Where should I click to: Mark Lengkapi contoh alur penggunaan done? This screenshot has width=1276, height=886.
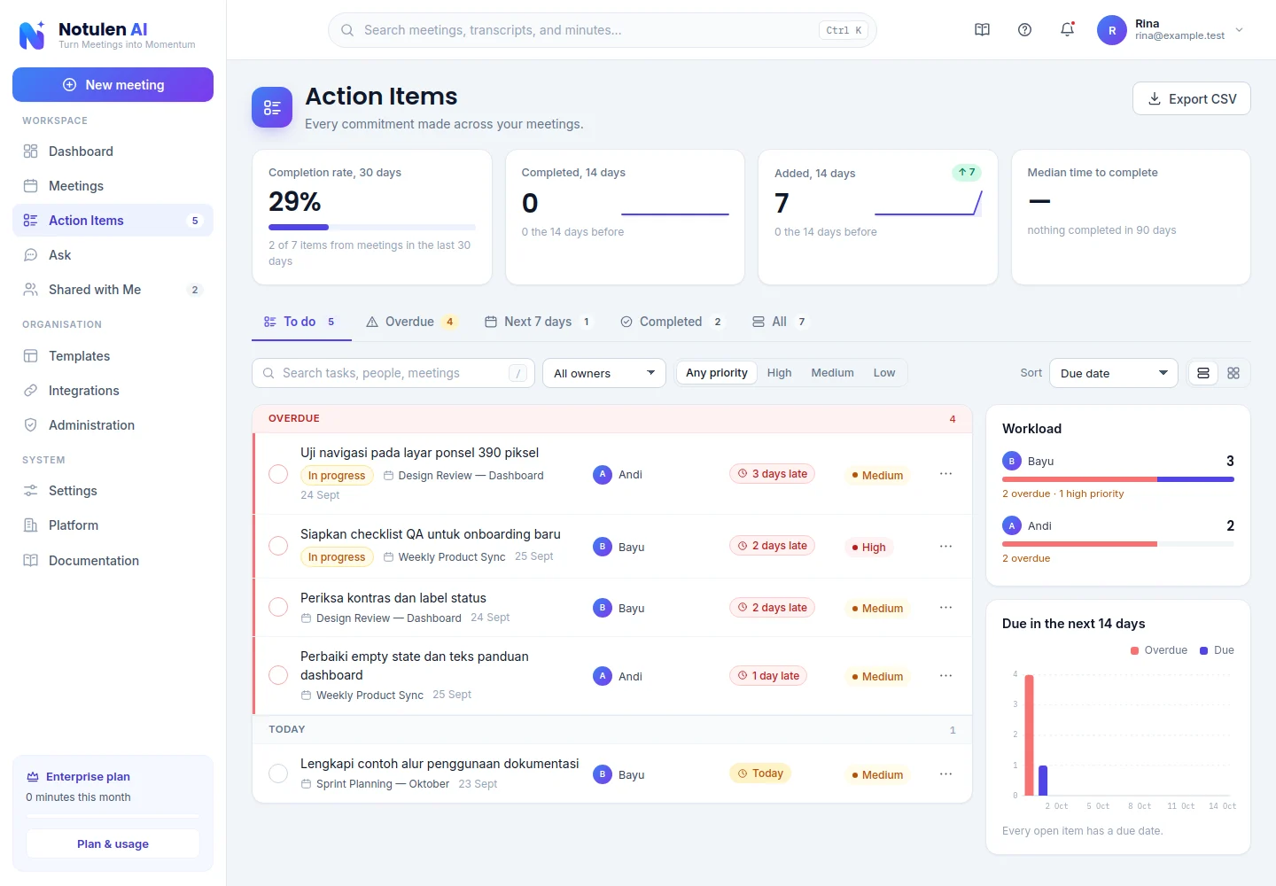click(278, 773)
